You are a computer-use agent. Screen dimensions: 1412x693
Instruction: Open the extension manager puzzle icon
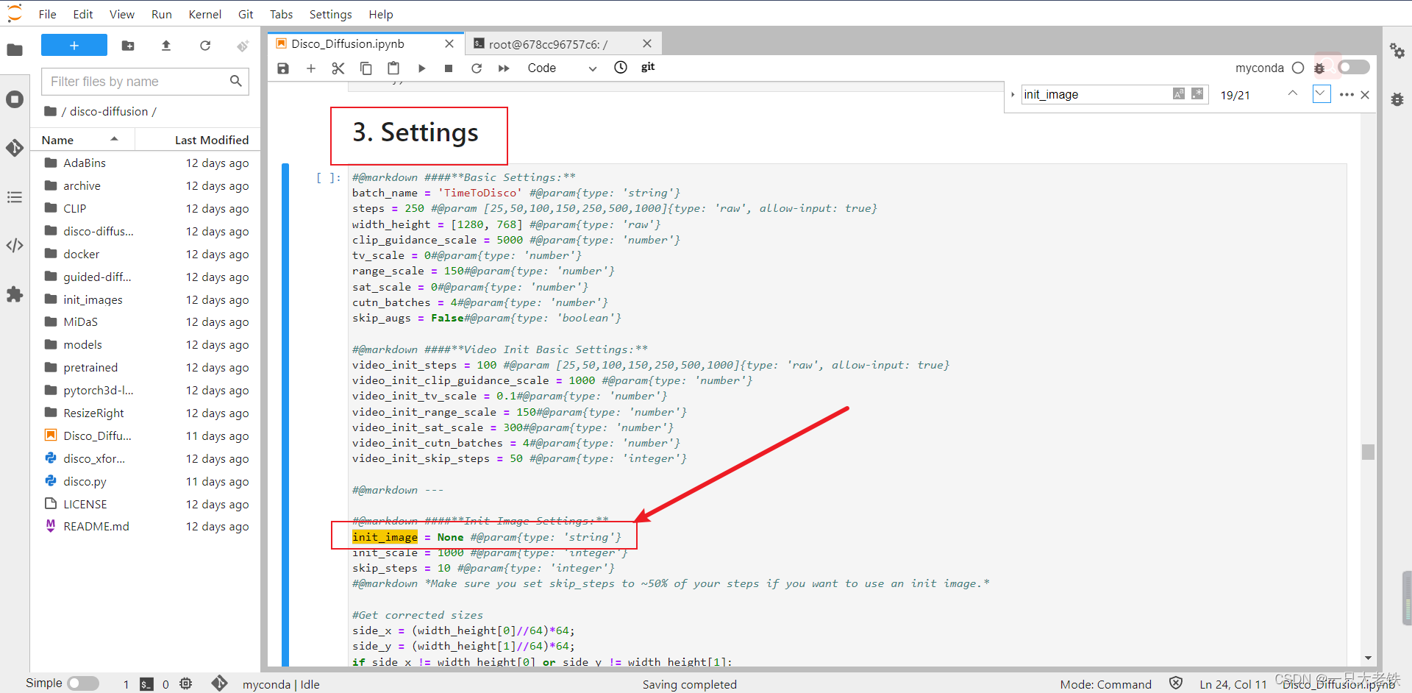tap(15, 294)
